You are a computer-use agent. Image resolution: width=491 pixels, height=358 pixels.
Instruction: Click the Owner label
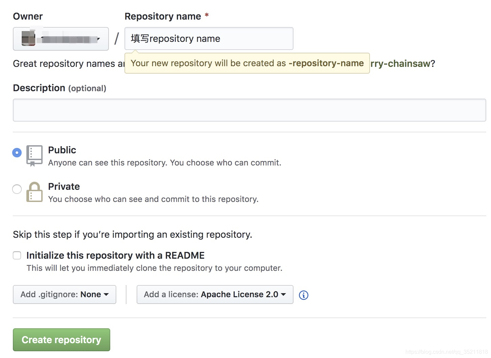pyautogui.click(x=28, y=16)
